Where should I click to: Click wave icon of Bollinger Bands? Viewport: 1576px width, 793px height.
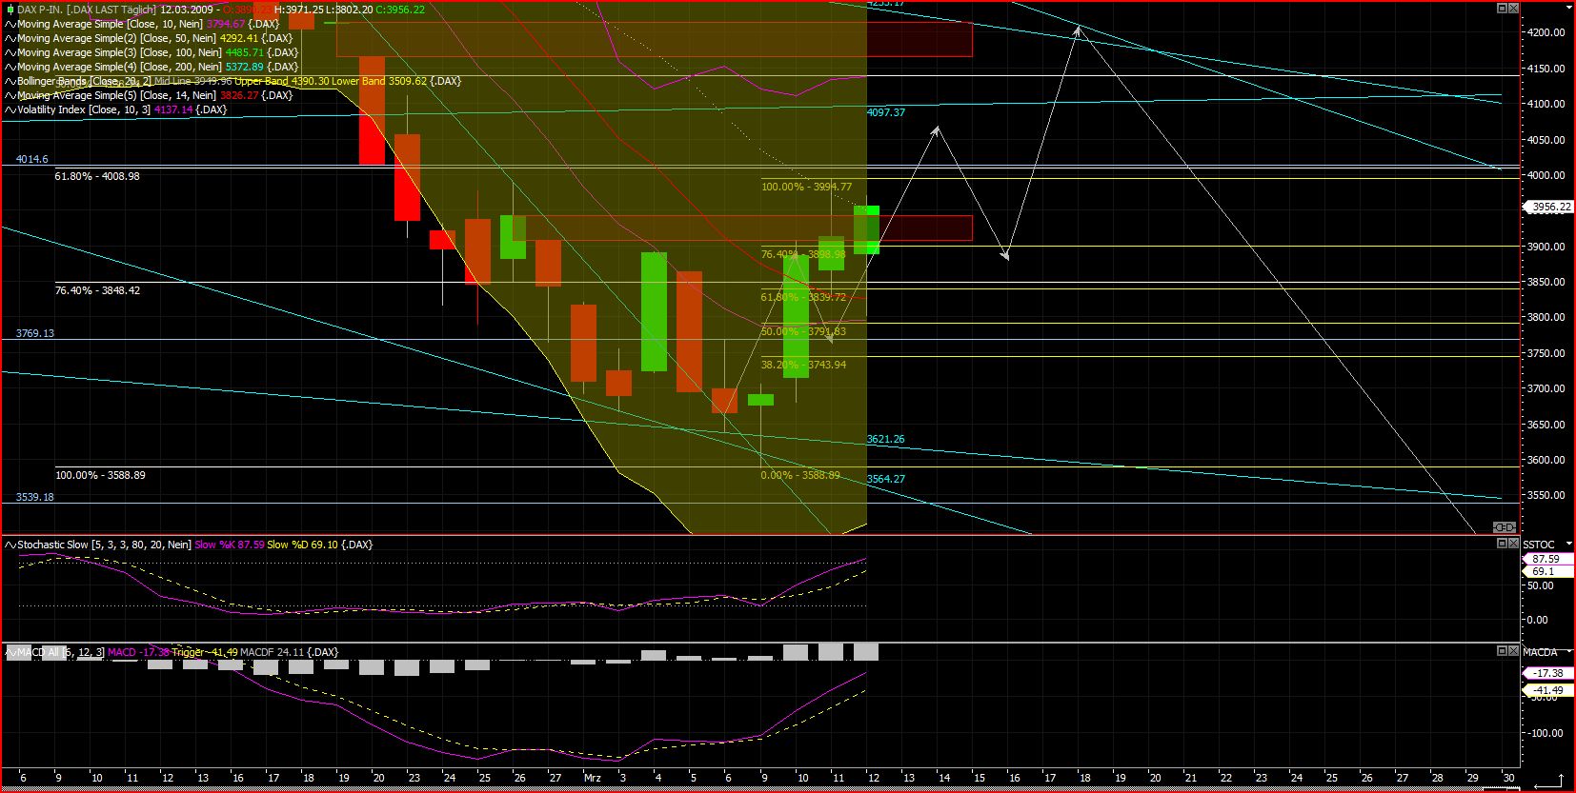pos(10,81)
